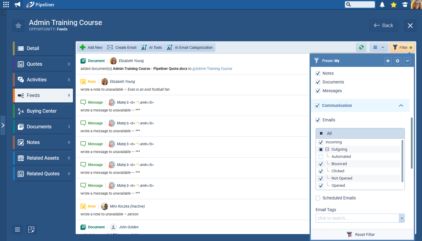Uncheck the Notes filter checkbox
The width and height of the screenshot is (422, 241).
pyautogui.click(x=318, y=73)
